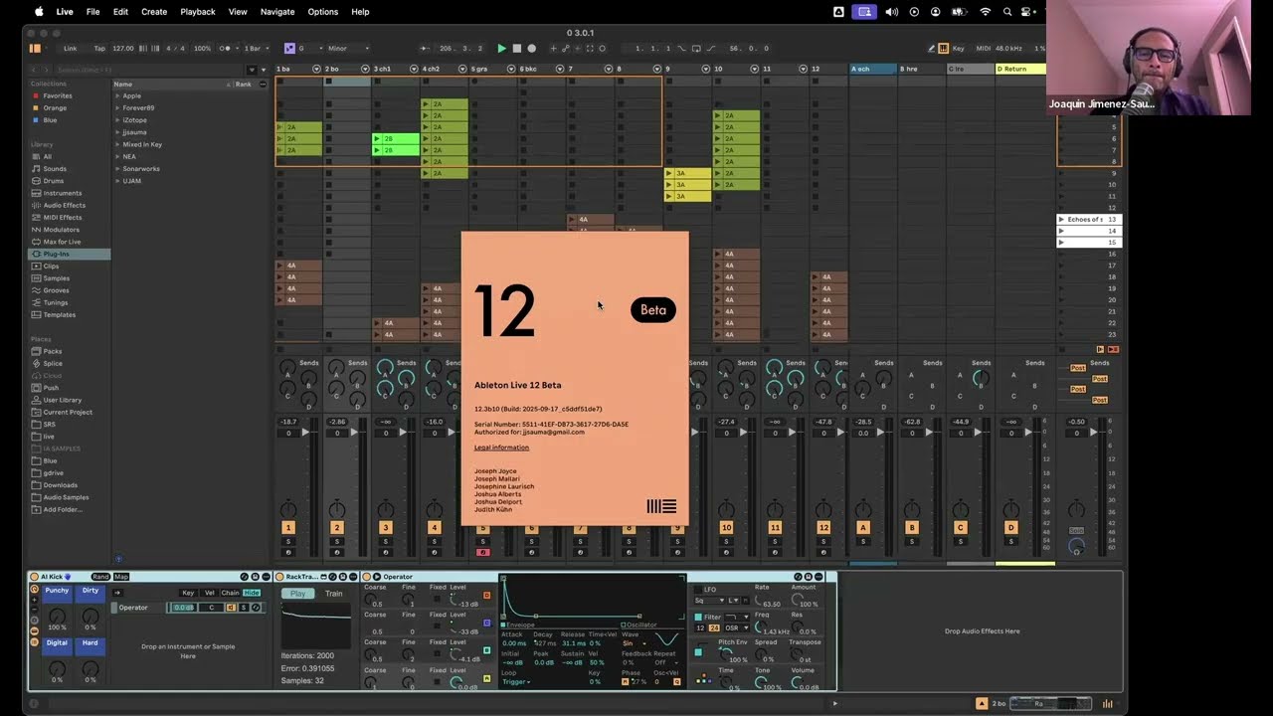This screenshot has width=1273, height=716.
Task: Open the Create menu
Action: tap(154, 12)
